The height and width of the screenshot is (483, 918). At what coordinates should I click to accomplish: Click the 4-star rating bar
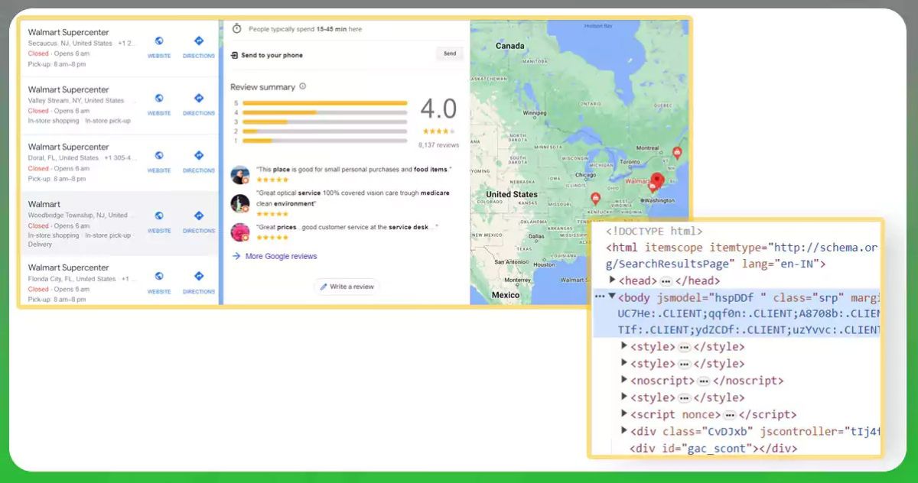(x=326, y=112)
